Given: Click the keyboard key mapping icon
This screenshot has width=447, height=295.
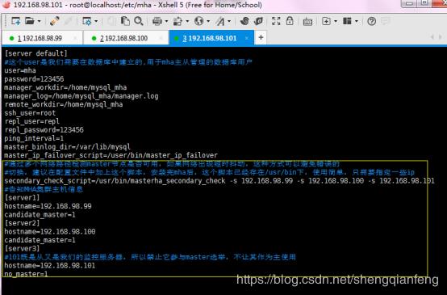Looking at the screenshot, I should 307,22.
